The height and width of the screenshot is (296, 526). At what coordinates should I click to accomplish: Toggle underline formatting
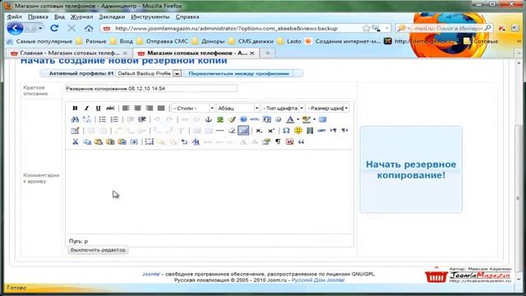coord(98,108)
